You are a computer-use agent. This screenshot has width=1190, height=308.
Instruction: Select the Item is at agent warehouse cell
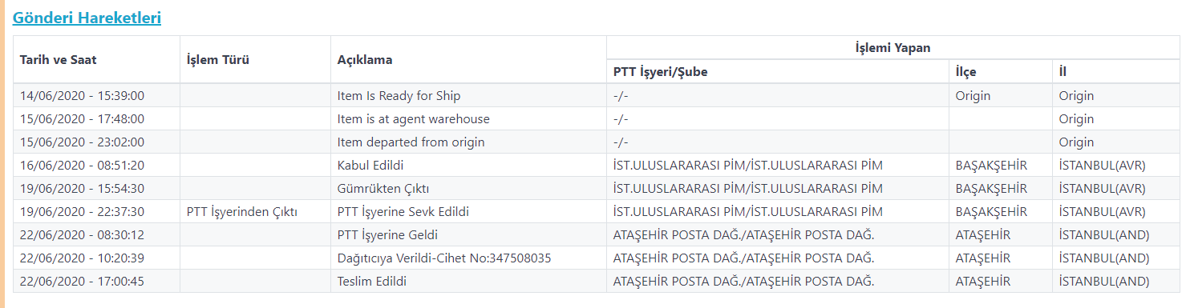(x=468, y=118)
